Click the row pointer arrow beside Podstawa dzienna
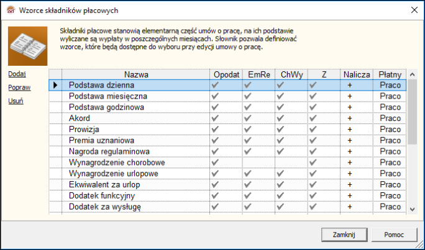Viewport: 425px width, 250px height. (x=56, y=85)
